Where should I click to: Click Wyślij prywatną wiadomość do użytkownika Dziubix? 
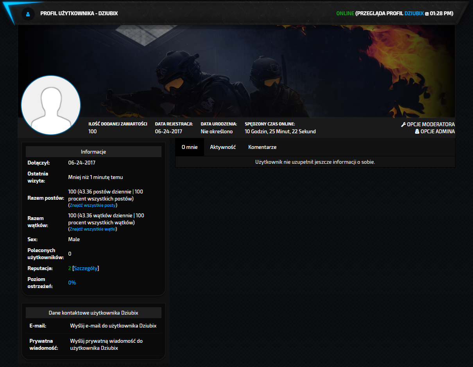[106, 344]
